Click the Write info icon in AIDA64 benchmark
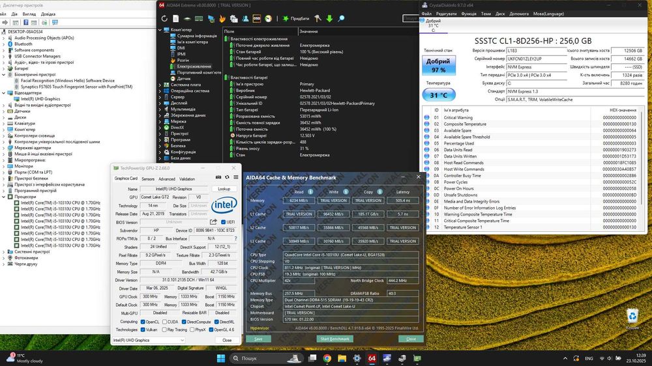652x366 pixels. 346,191
